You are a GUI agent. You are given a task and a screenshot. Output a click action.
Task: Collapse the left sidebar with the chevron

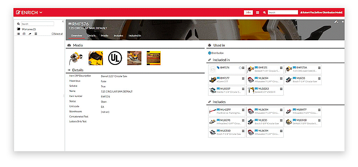(x=63, y=21)
